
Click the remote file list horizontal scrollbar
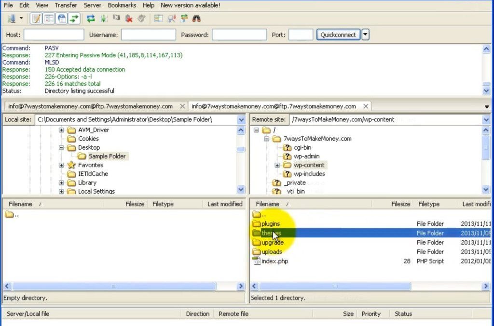tap(335, 286)
